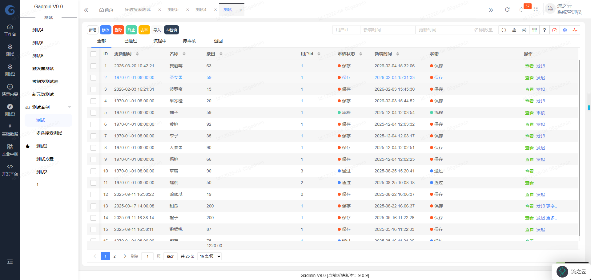
Task: Click the orange 删除 button
Action: click(119, 30)
